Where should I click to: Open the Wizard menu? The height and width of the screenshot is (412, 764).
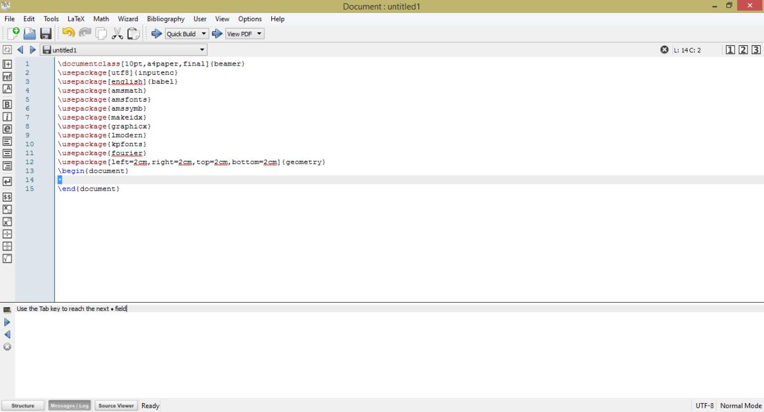[128, 19]
